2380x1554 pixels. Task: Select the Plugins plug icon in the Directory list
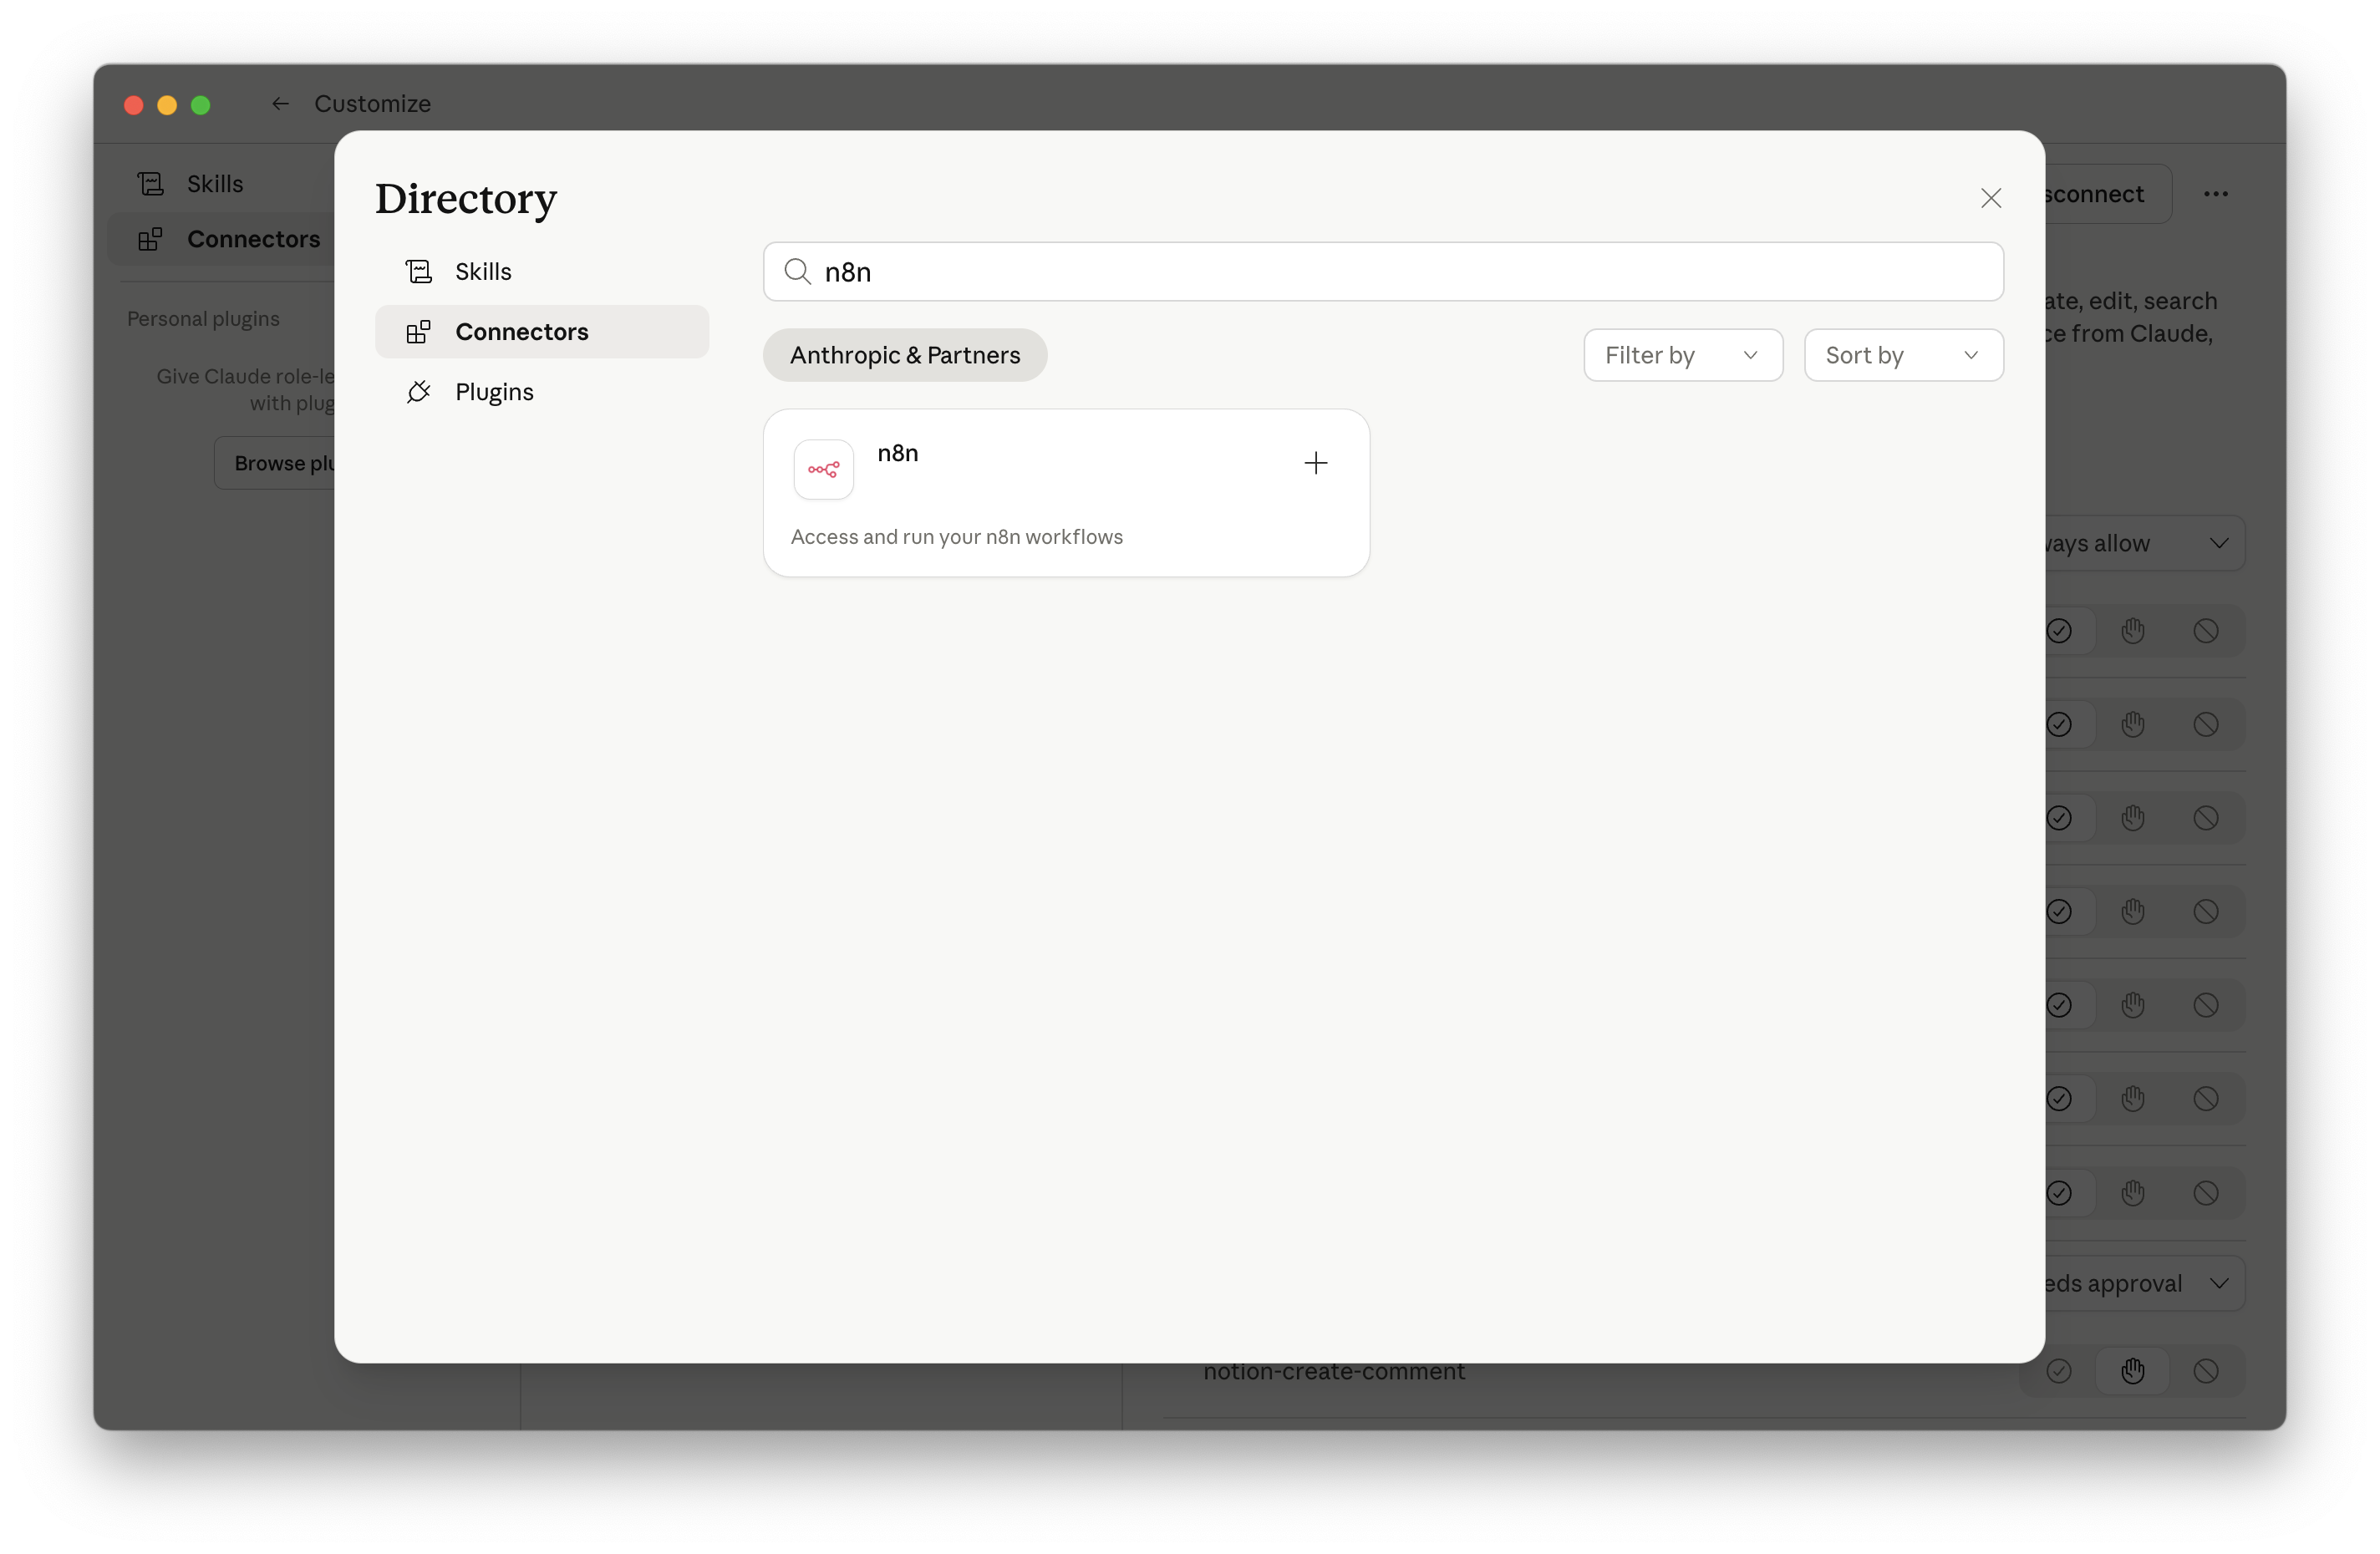click(x=419, y=391)
